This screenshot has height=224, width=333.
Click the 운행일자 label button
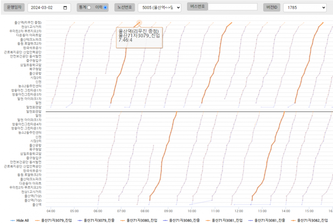(x=14, y=7)
